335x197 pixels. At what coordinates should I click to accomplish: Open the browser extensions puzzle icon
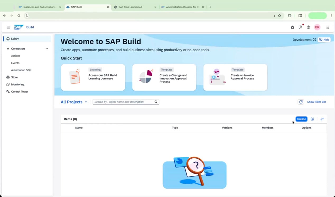tap(290, 16)
